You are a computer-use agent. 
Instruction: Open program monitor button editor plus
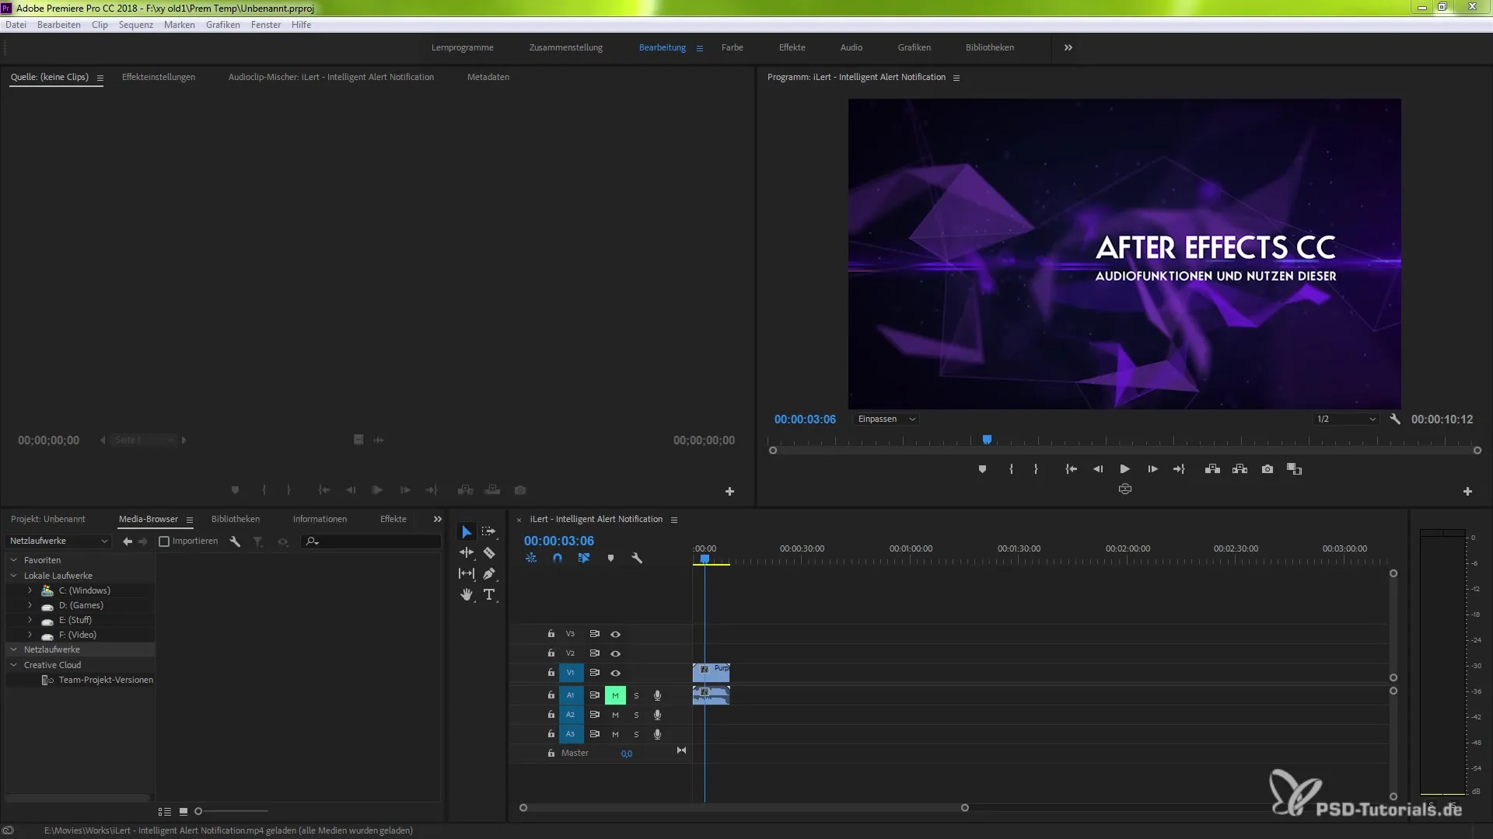pos(1467,492)
